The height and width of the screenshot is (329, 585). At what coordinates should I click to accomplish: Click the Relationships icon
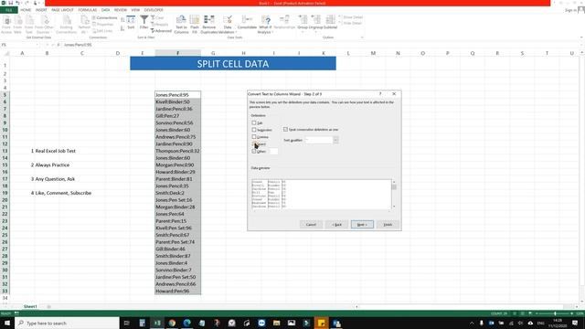tap(284, 22)
